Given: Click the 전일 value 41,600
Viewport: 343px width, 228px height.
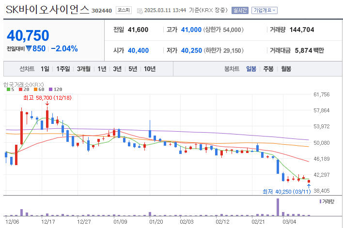Looking at the screenshot, I should coord(138,30).
